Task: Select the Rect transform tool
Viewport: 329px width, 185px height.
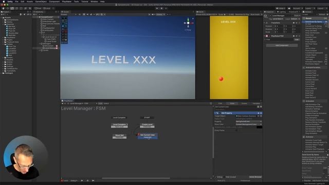Action: (x=21, y=8)
